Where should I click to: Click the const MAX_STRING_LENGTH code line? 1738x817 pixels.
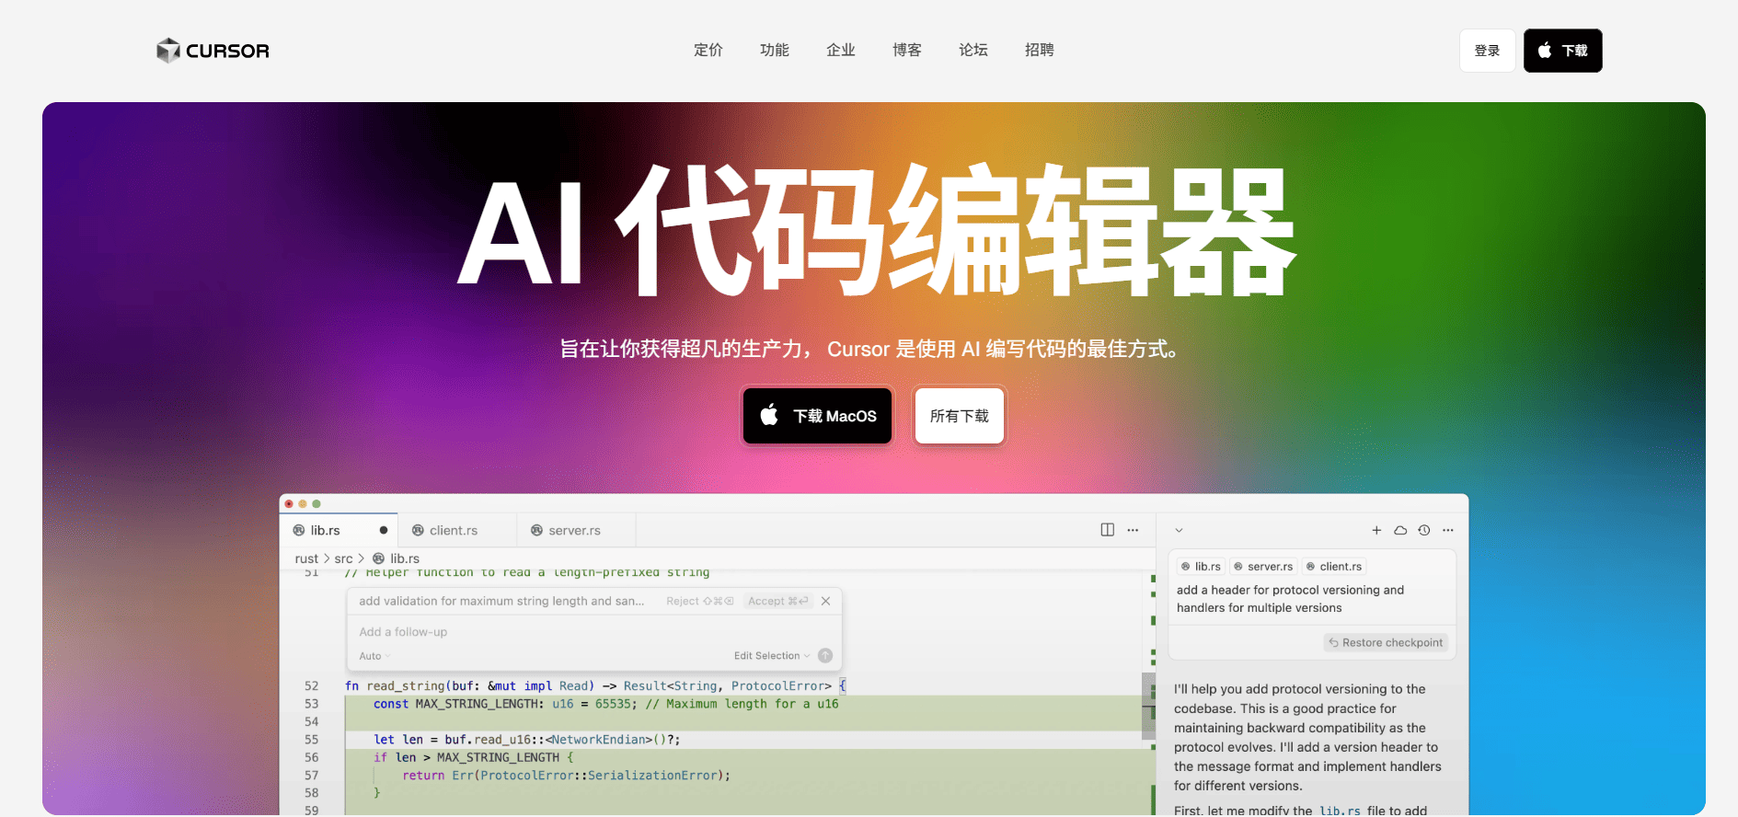(605, 704)
